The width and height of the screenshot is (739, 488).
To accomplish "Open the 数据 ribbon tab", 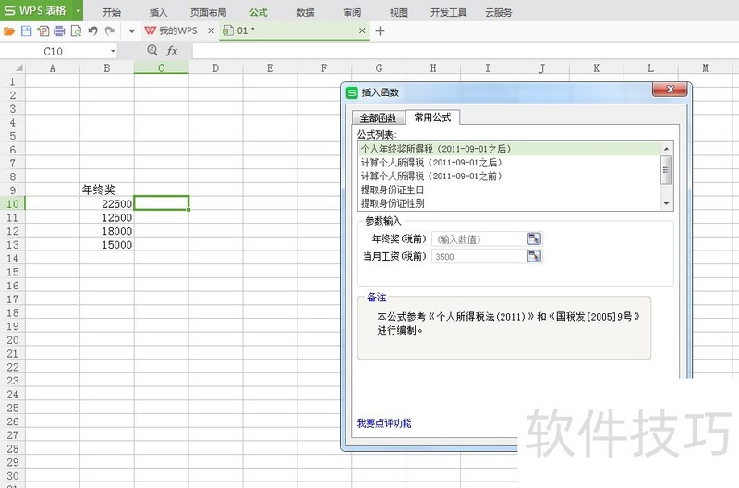I will pyautogui.click(x=305, y=13).
